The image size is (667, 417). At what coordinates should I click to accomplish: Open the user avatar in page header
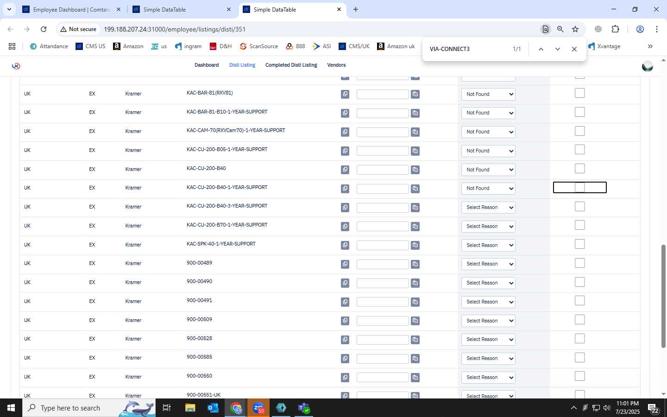[647, 66]
